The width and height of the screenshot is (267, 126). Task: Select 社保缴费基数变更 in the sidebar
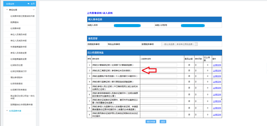click(x=18, y=59)
